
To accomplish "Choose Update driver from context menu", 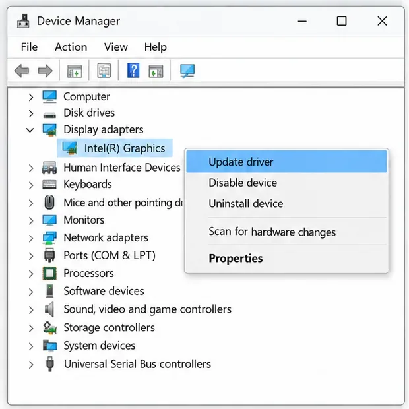I will 286,162.
